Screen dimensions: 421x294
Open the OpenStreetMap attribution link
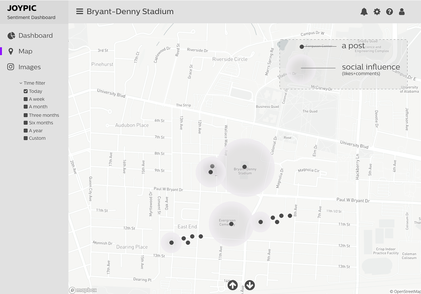click(405, 291)
